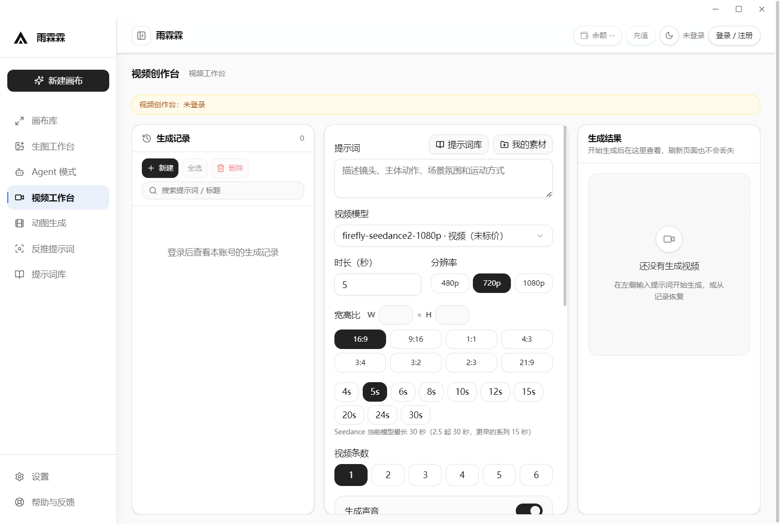Choose the 12s duration preset
This screenshot has height=524, width=780.
click(x=495, y=392)
